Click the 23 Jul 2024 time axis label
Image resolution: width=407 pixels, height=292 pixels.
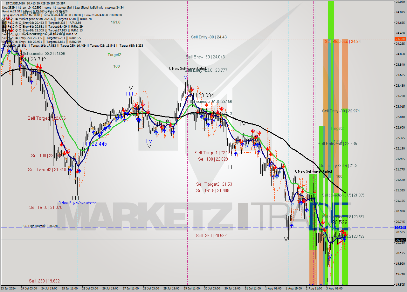tap(9, 289)
